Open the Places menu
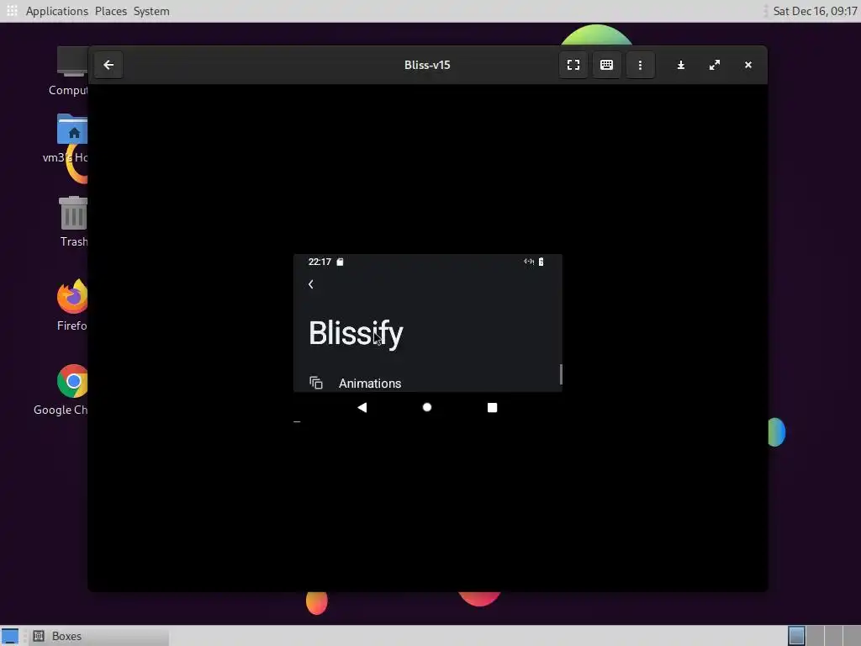Viewport: 861px width, 646px height. (x=111, y=11)
